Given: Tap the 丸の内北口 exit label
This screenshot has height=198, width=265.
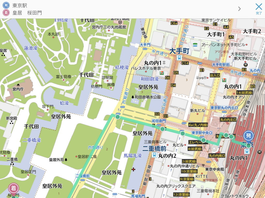Looking at the screenshot, I should tap(228, 120).
